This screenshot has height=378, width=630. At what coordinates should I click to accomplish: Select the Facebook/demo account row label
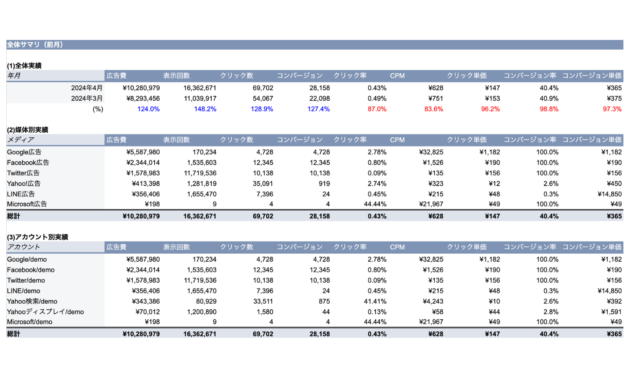coord(31,270)
